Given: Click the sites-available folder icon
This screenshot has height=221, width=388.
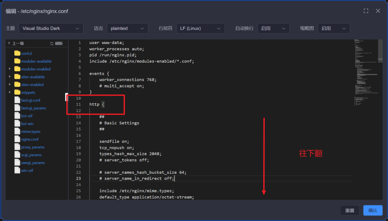Looking at the screenshot, I should [17, 77].
